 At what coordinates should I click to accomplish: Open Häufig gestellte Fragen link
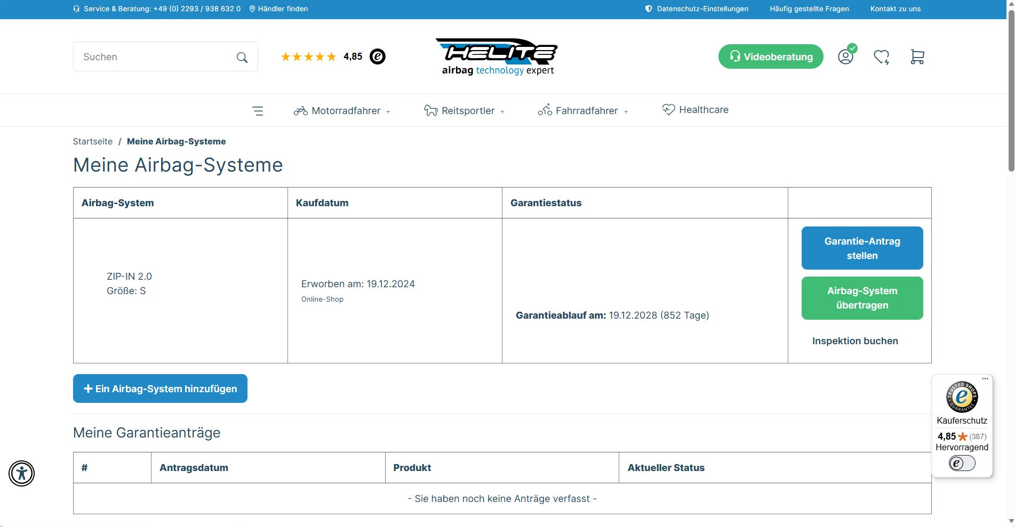(809, 9)
